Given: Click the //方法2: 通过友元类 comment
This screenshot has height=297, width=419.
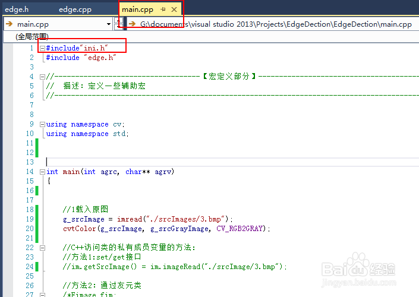Looking at the screenshot, I should [x=102, y=286].
